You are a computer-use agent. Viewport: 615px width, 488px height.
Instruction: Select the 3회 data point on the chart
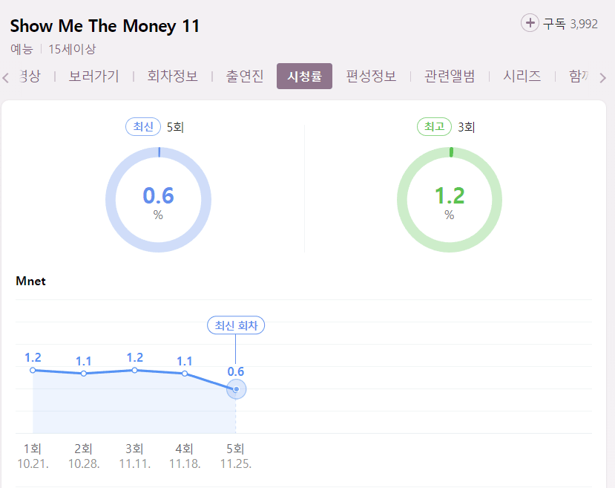[x=134, y=370]
